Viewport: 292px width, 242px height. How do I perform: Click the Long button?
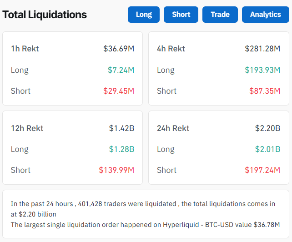coord(144,15)
